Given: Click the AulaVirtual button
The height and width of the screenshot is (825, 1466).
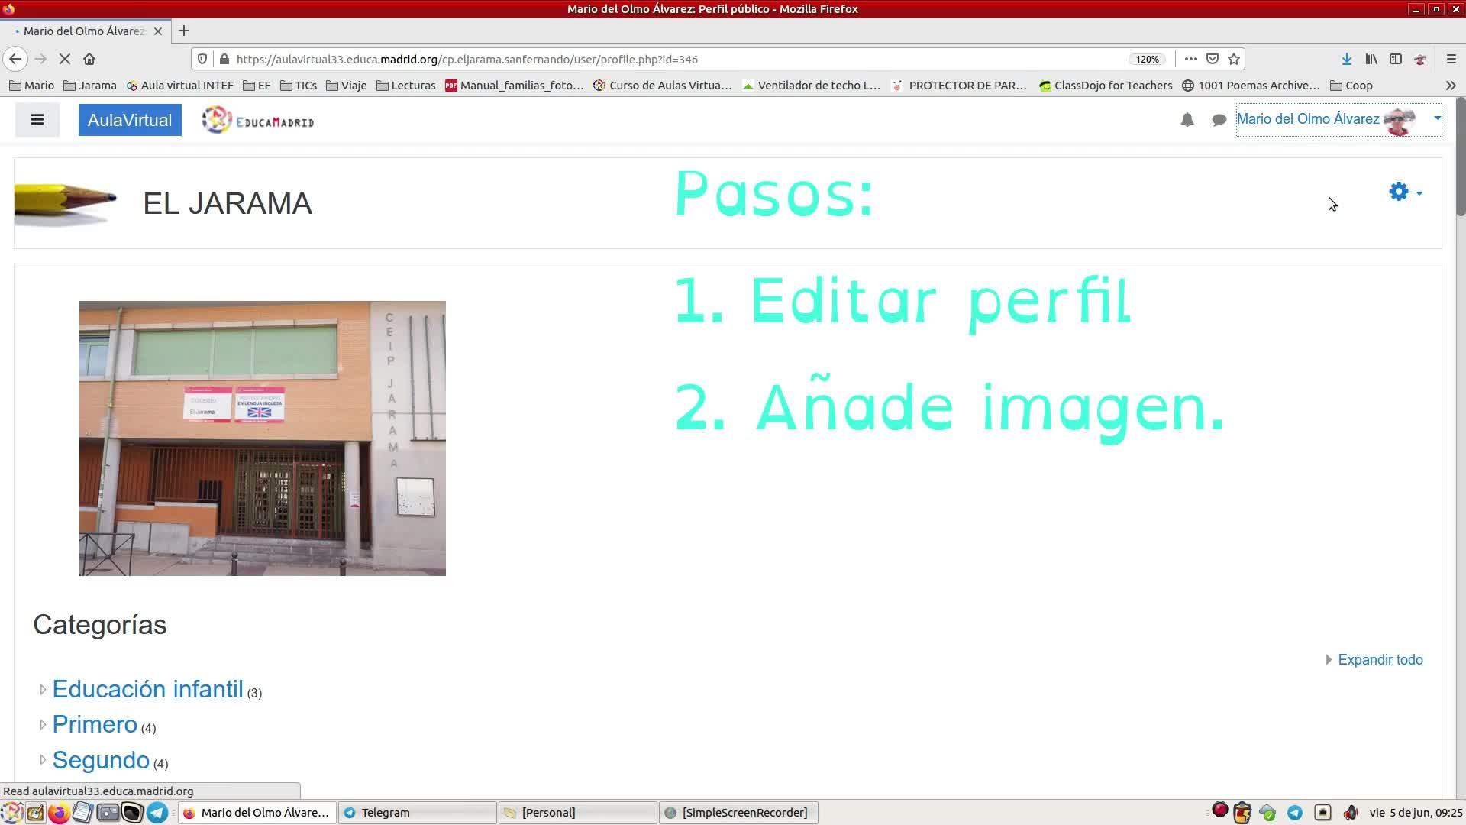Looking at the screenshot, I should click(x=130, y=120).
